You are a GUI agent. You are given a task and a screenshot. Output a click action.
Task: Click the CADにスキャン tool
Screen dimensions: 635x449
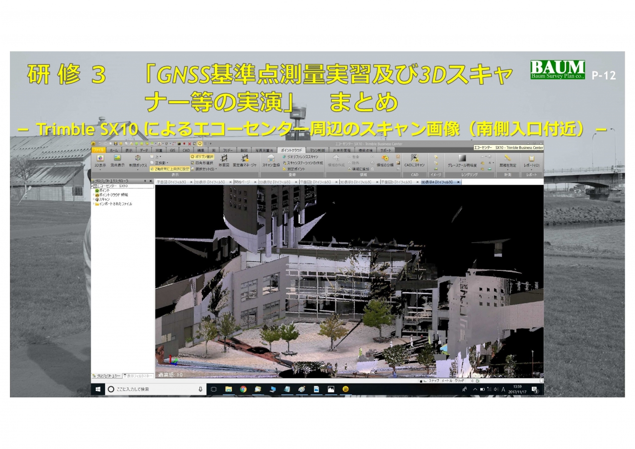point(414,160)
